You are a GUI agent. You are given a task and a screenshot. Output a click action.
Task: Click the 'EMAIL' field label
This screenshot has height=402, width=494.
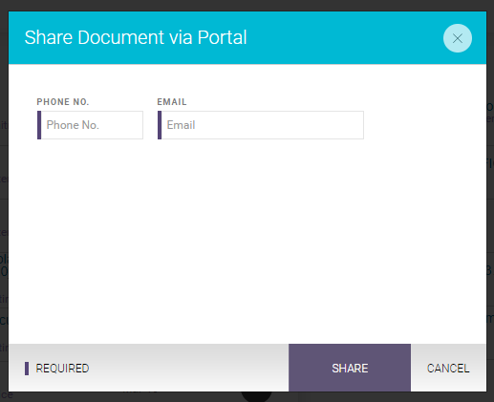(172, 102)
